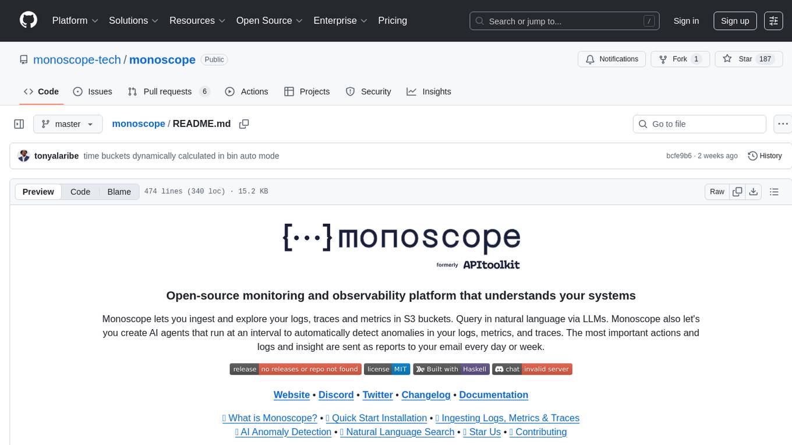This screenshot has width=792, height=445.
Task: Focus the Go to file field
Action: click(699, 124)
